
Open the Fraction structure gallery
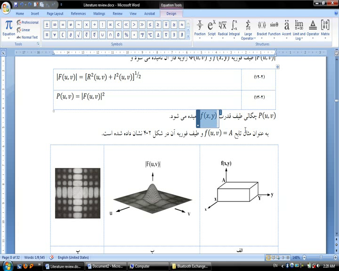[x=200, y=28]
